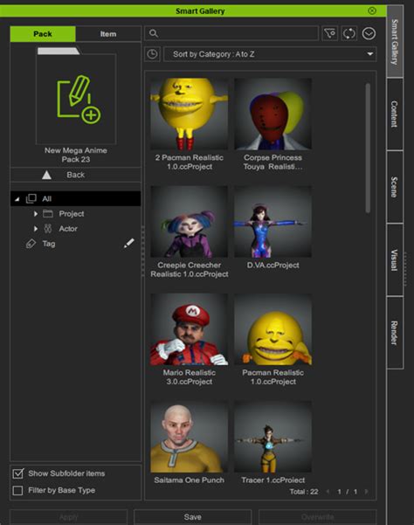
Task: Open the Smart Gallery side tab
Action: (395, 42)
